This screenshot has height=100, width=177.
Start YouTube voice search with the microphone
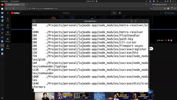click(120, 13)
